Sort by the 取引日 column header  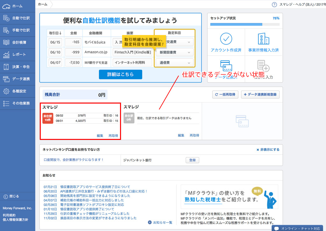[55, 33]
